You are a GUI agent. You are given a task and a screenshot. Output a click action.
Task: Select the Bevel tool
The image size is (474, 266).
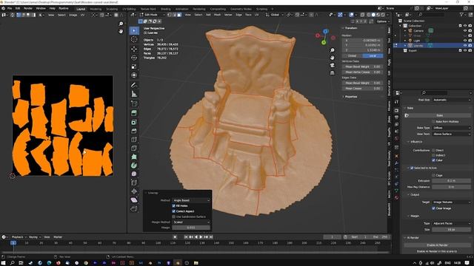(134, 132)
